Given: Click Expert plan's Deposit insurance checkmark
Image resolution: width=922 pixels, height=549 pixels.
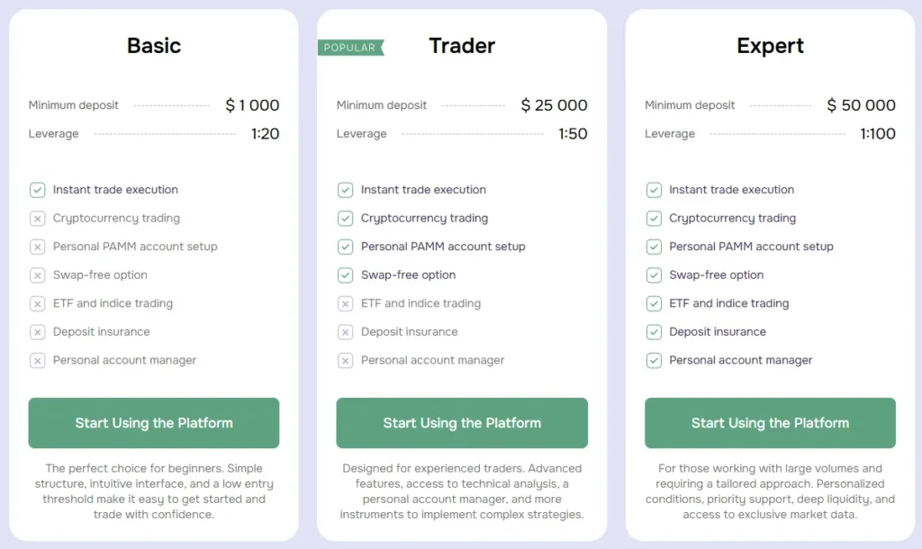Looking at the screenshot, I should (x=654, y=332).
